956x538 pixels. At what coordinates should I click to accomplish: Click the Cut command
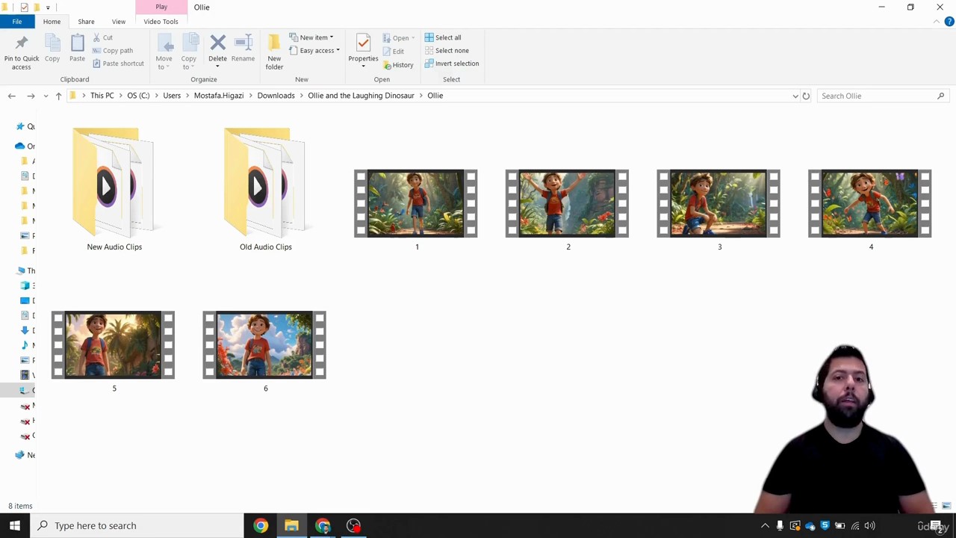(103, 37)
